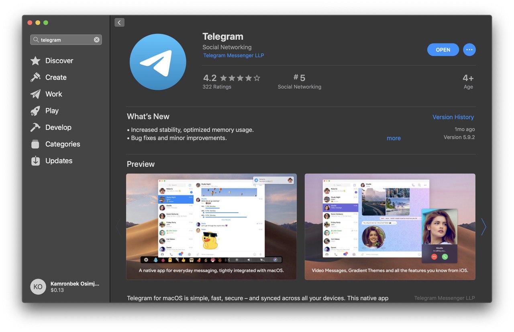514x332 pixels.
Task: Click the Discover star icon
Action: [x=35, y=61]
